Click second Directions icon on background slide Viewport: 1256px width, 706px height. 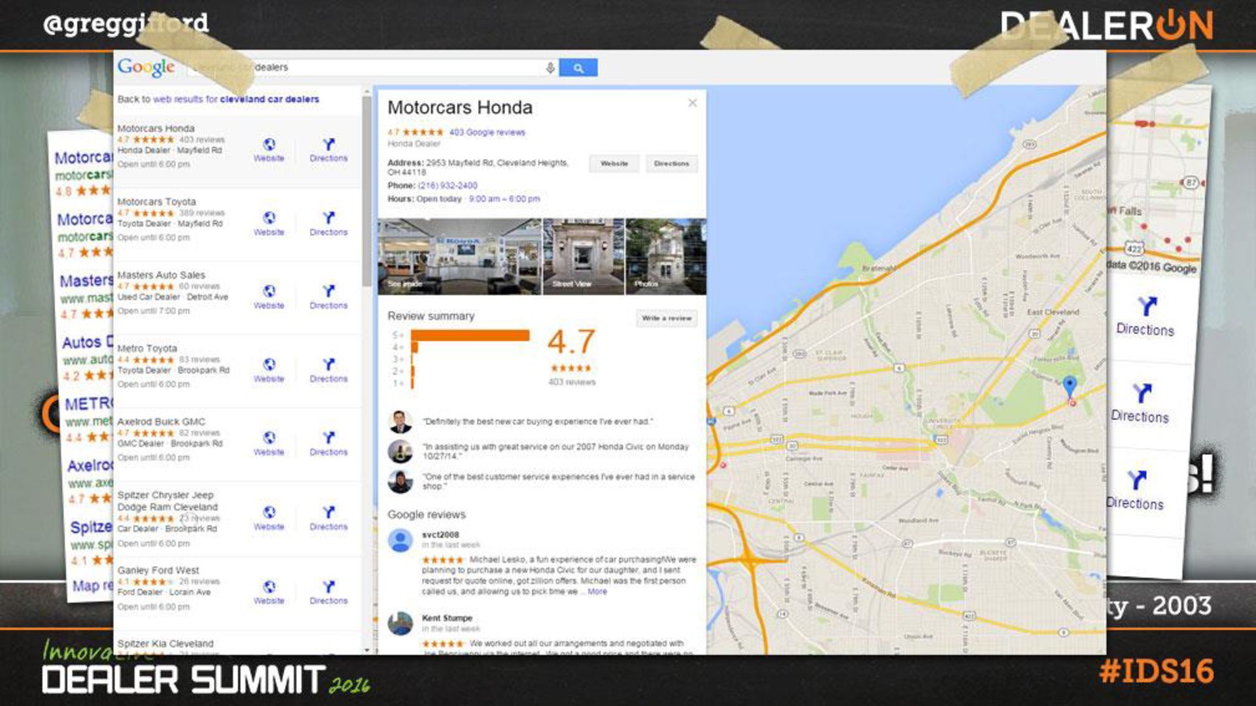[1141, 403]
